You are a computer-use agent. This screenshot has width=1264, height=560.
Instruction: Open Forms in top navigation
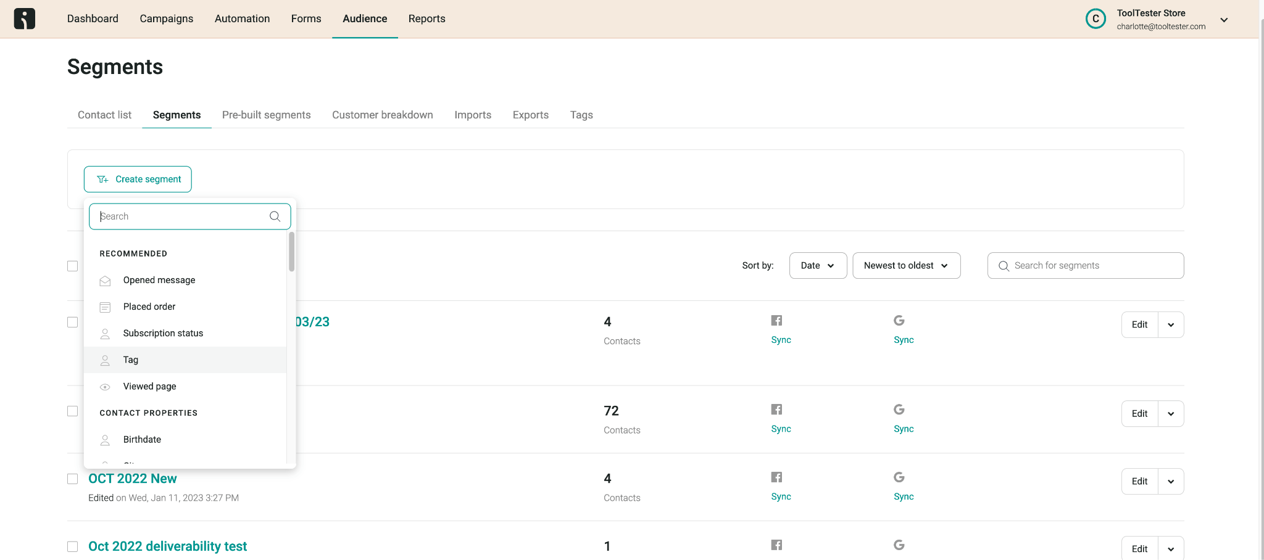[306, 19]
